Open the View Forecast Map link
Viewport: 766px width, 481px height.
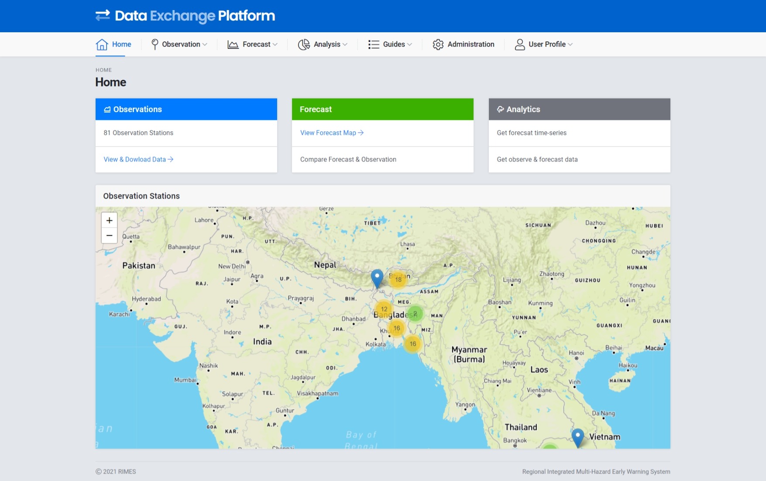[x=332, y=133]
